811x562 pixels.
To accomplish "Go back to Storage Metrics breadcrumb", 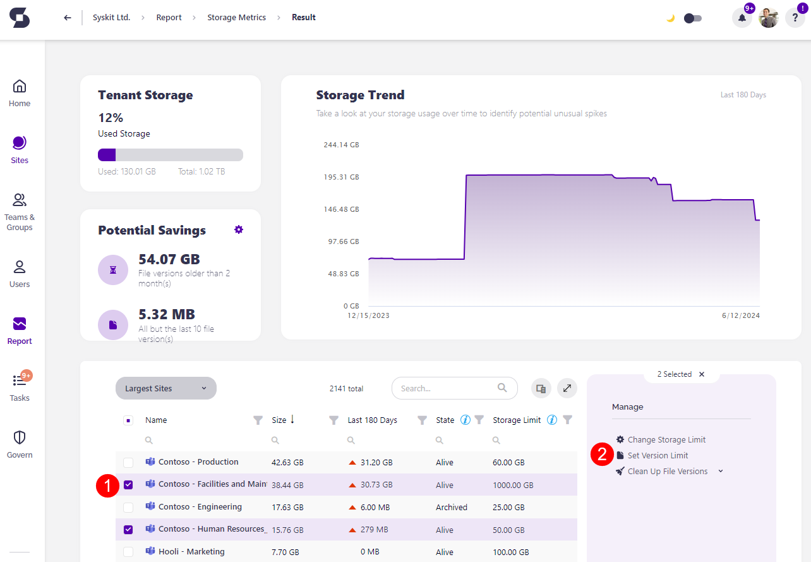I will (236, 17).
